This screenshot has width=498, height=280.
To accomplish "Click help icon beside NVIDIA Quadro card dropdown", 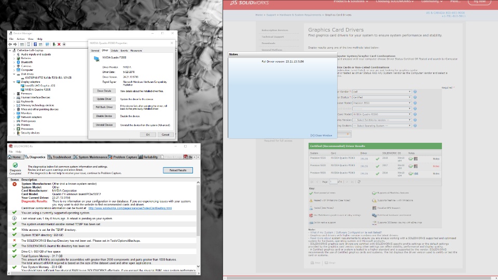I will coord(415,114).
